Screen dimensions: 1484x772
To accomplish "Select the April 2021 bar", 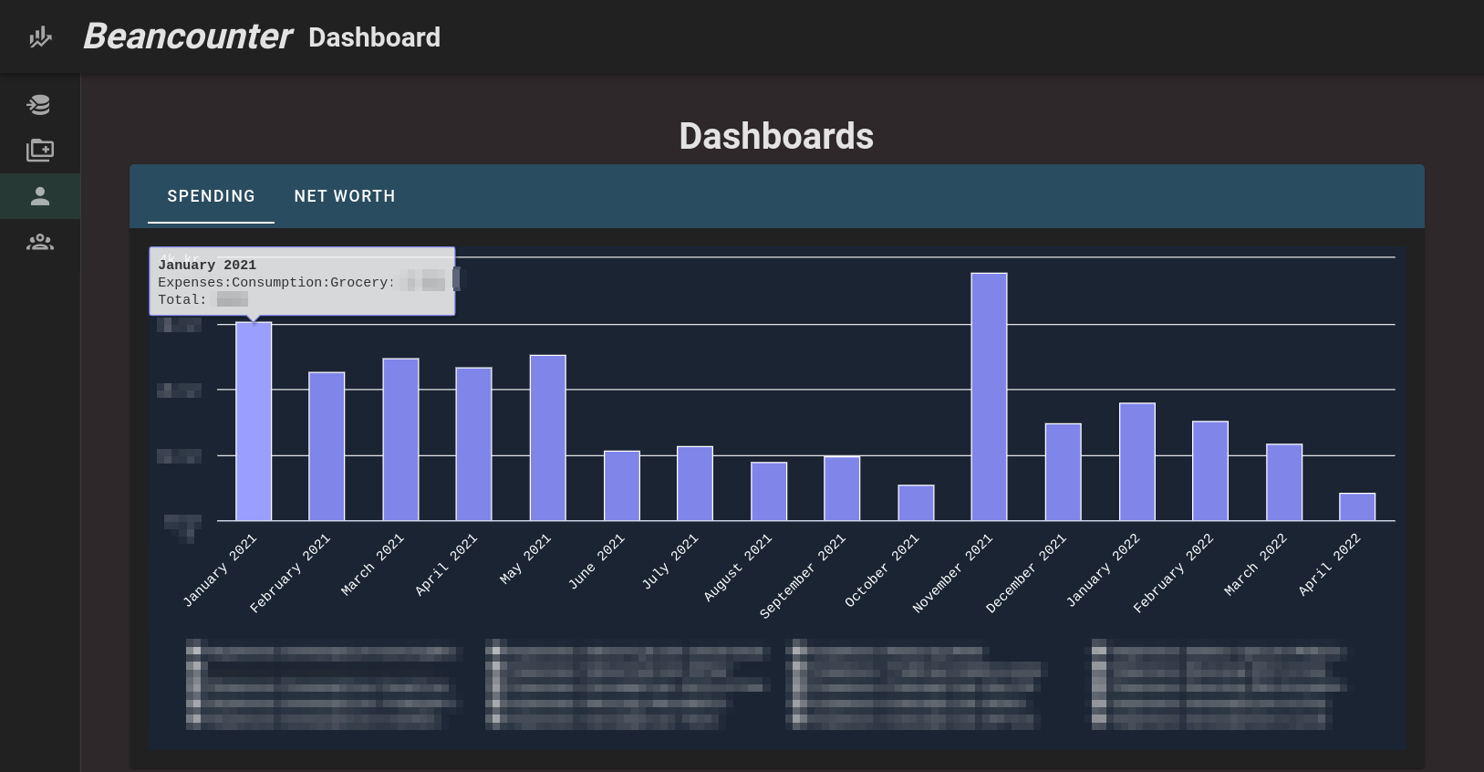I will [473, 444].
